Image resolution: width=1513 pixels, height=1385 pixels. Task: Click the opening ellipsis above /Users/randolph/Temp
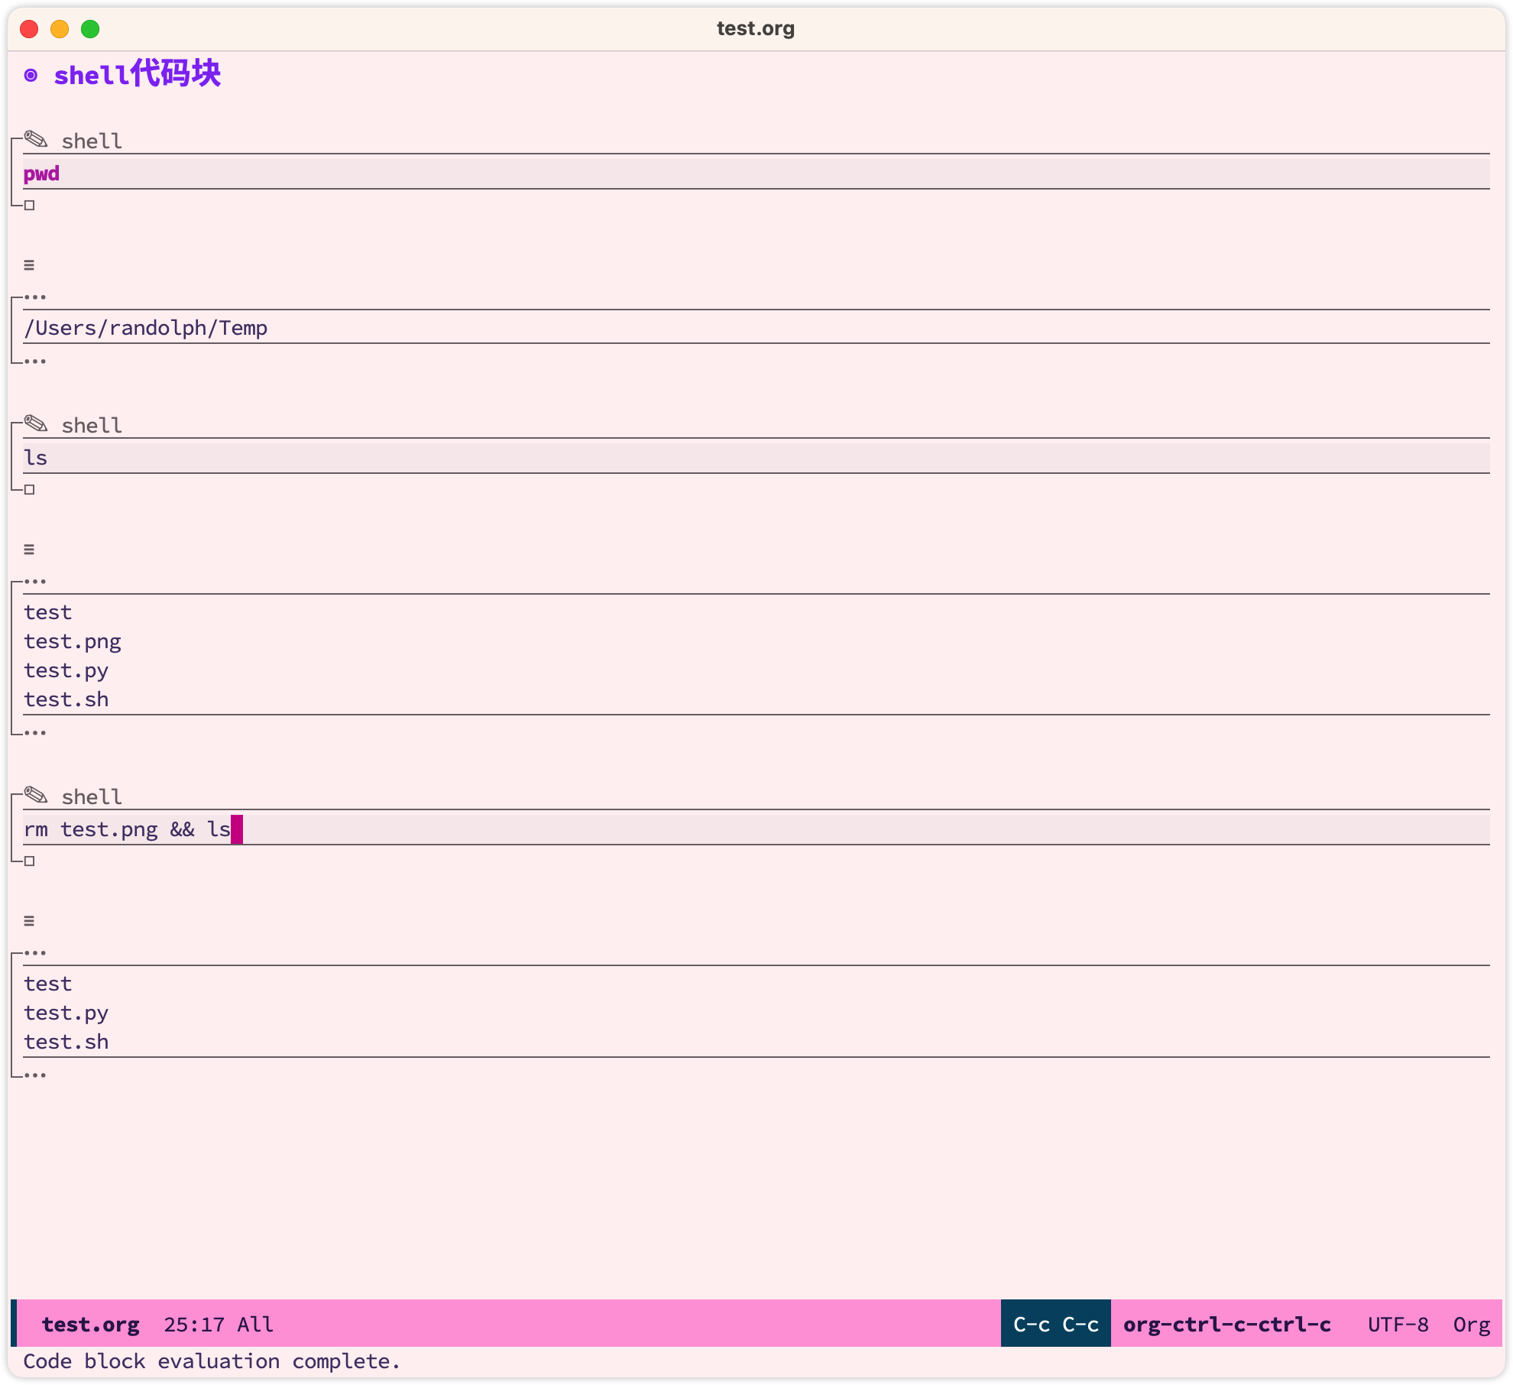pos(35,297)
